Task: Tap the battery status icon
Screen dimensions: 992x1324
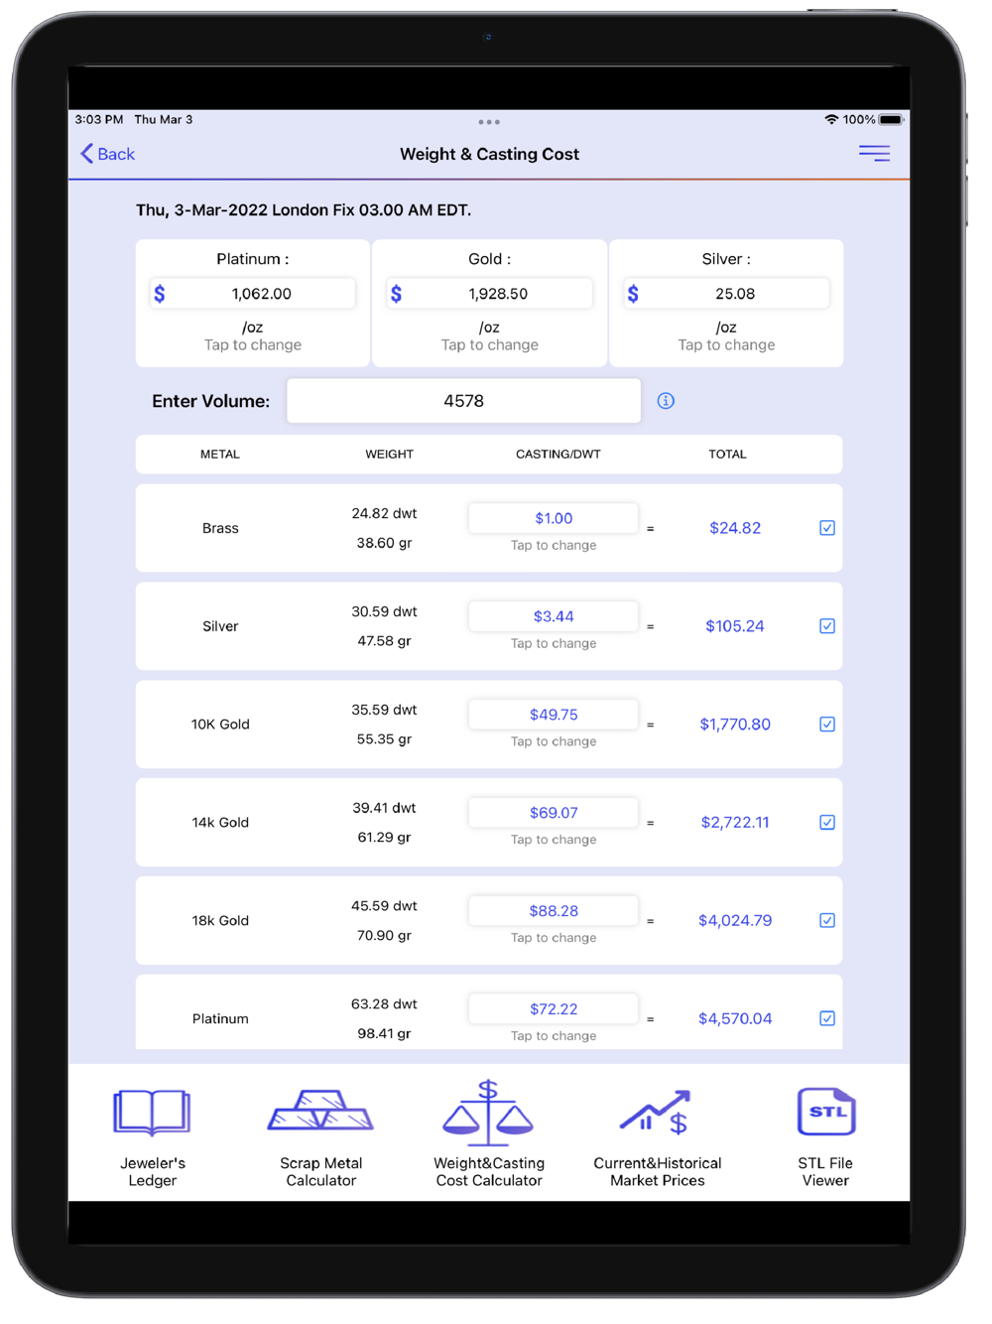Action: (891, 119)
